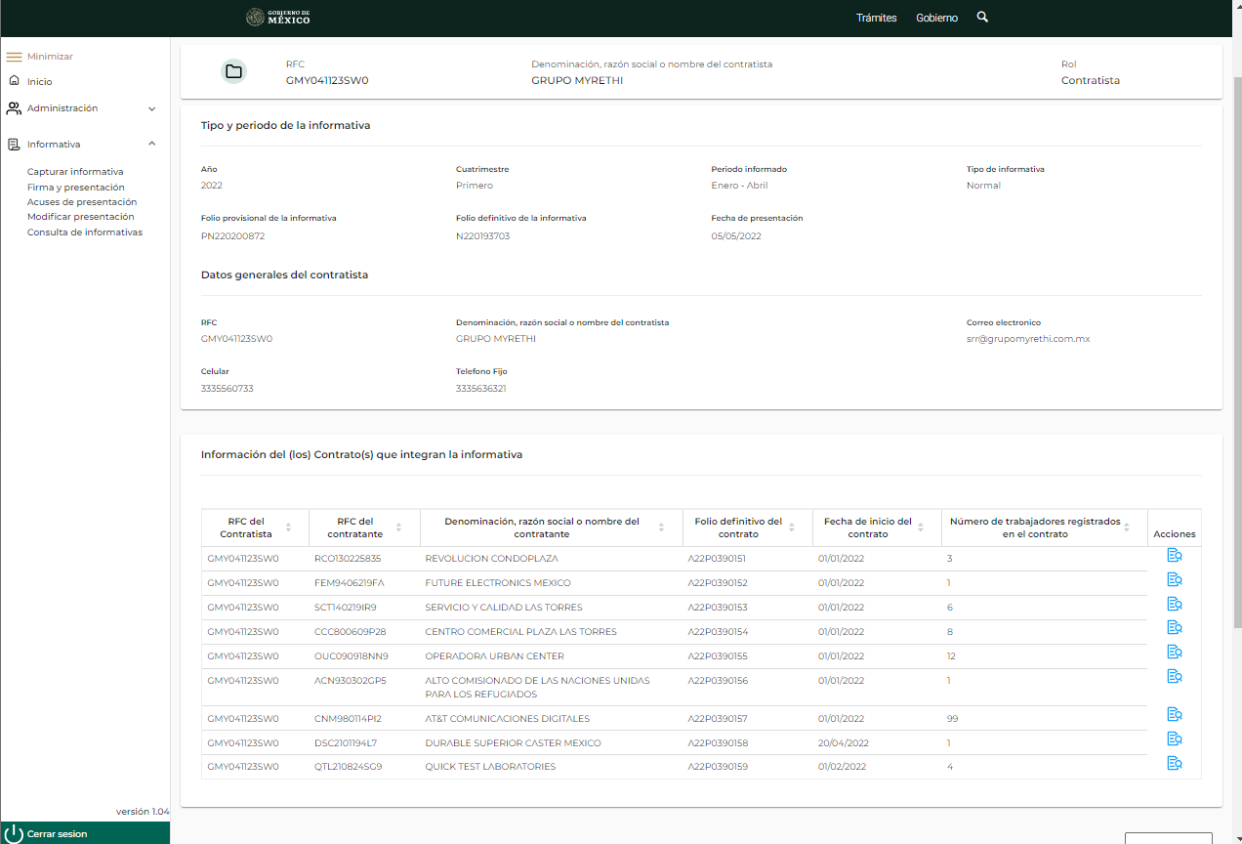Open details of AT&T COMUNICACIONES DIGITALES contract

click(x=1174, y=715)
